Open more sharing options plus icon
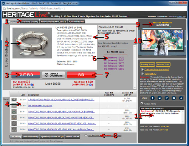189x146 pixels. coord(181,98)
